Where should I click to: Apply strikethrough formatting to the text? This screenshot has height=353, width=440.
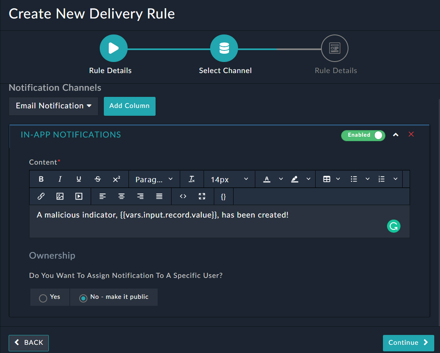click(98, 179)
